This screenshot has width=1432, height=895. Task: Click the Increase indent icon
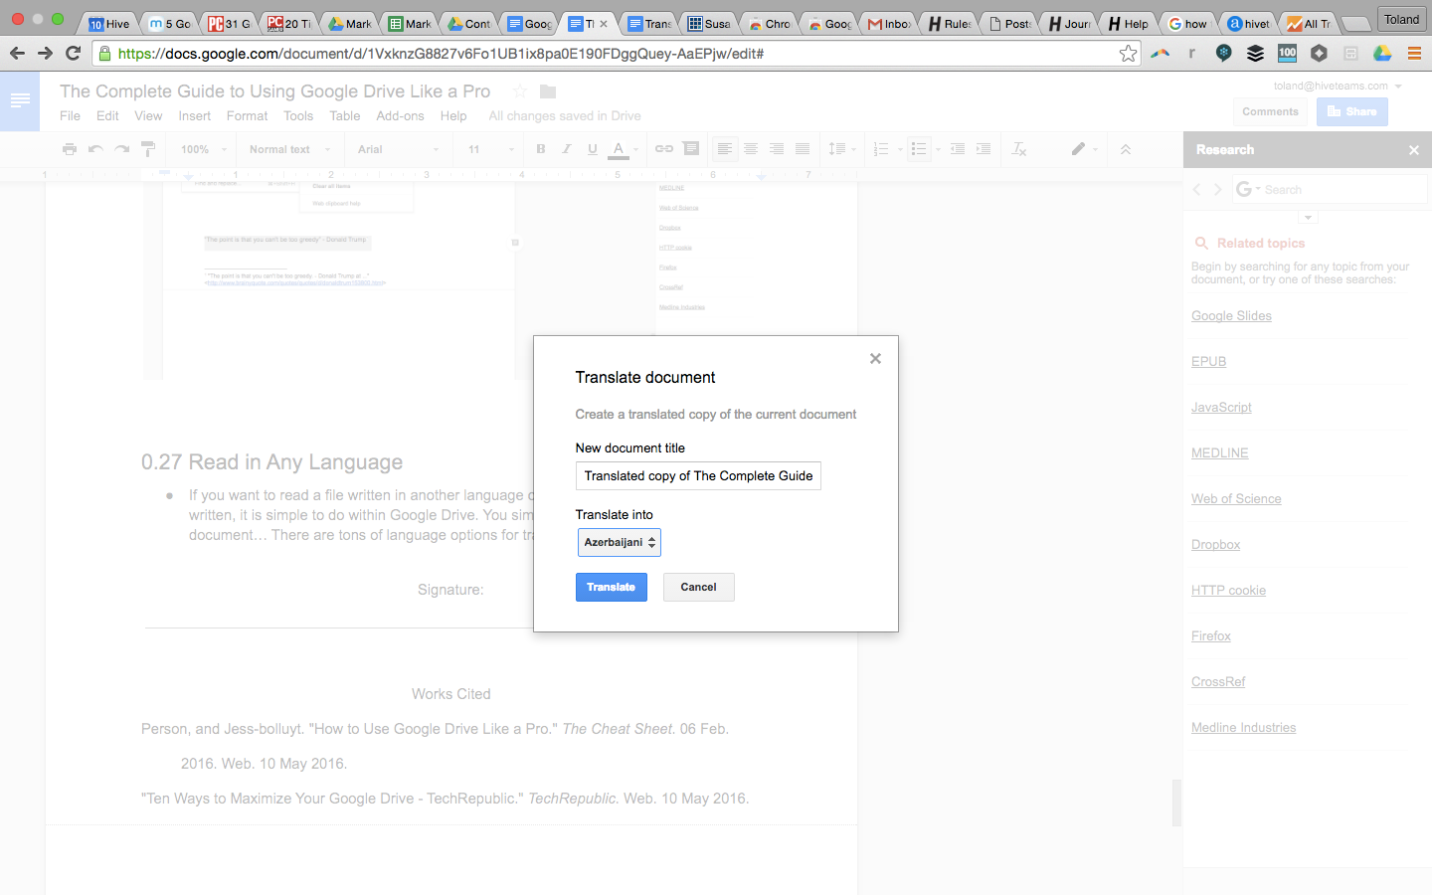pyautogui.click(x=984, y=149)
